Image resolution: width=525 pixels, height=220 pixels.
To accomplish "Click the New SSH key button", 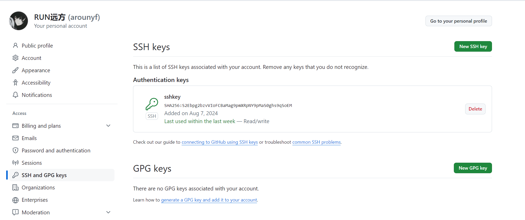I will pyautogui.click(x=473, y=47).
